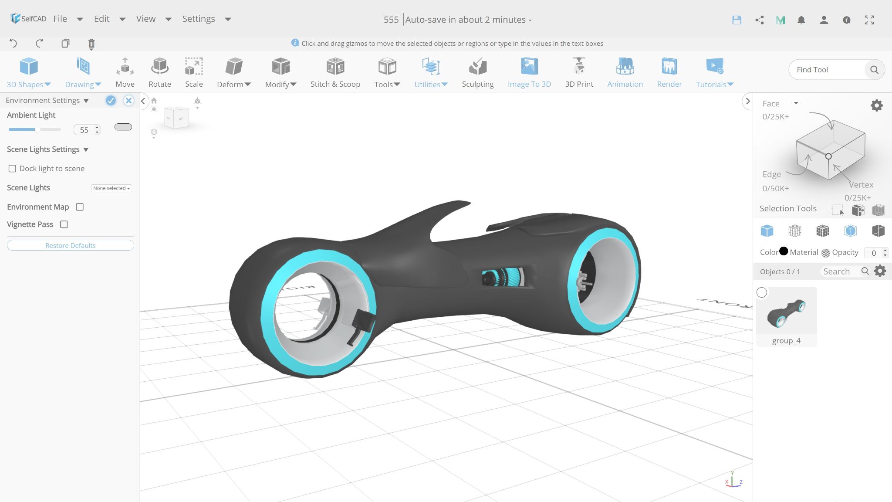This screenshot has width=892, height=502.
Task: Open the File menu
Action: tap(60, 19)
